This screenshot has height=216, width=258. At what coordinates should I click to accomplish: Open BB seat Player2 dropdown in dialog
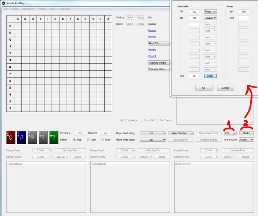click(210, 18)
